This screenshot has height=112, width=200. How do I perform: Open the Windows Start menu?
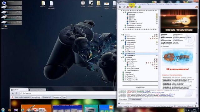click(3, 110)
